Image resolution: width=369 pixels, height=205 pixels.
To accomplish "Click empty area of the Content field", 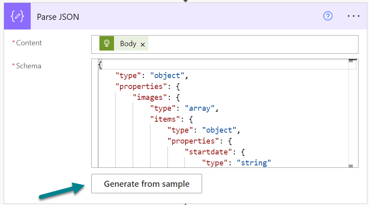I will click(251, 44).
